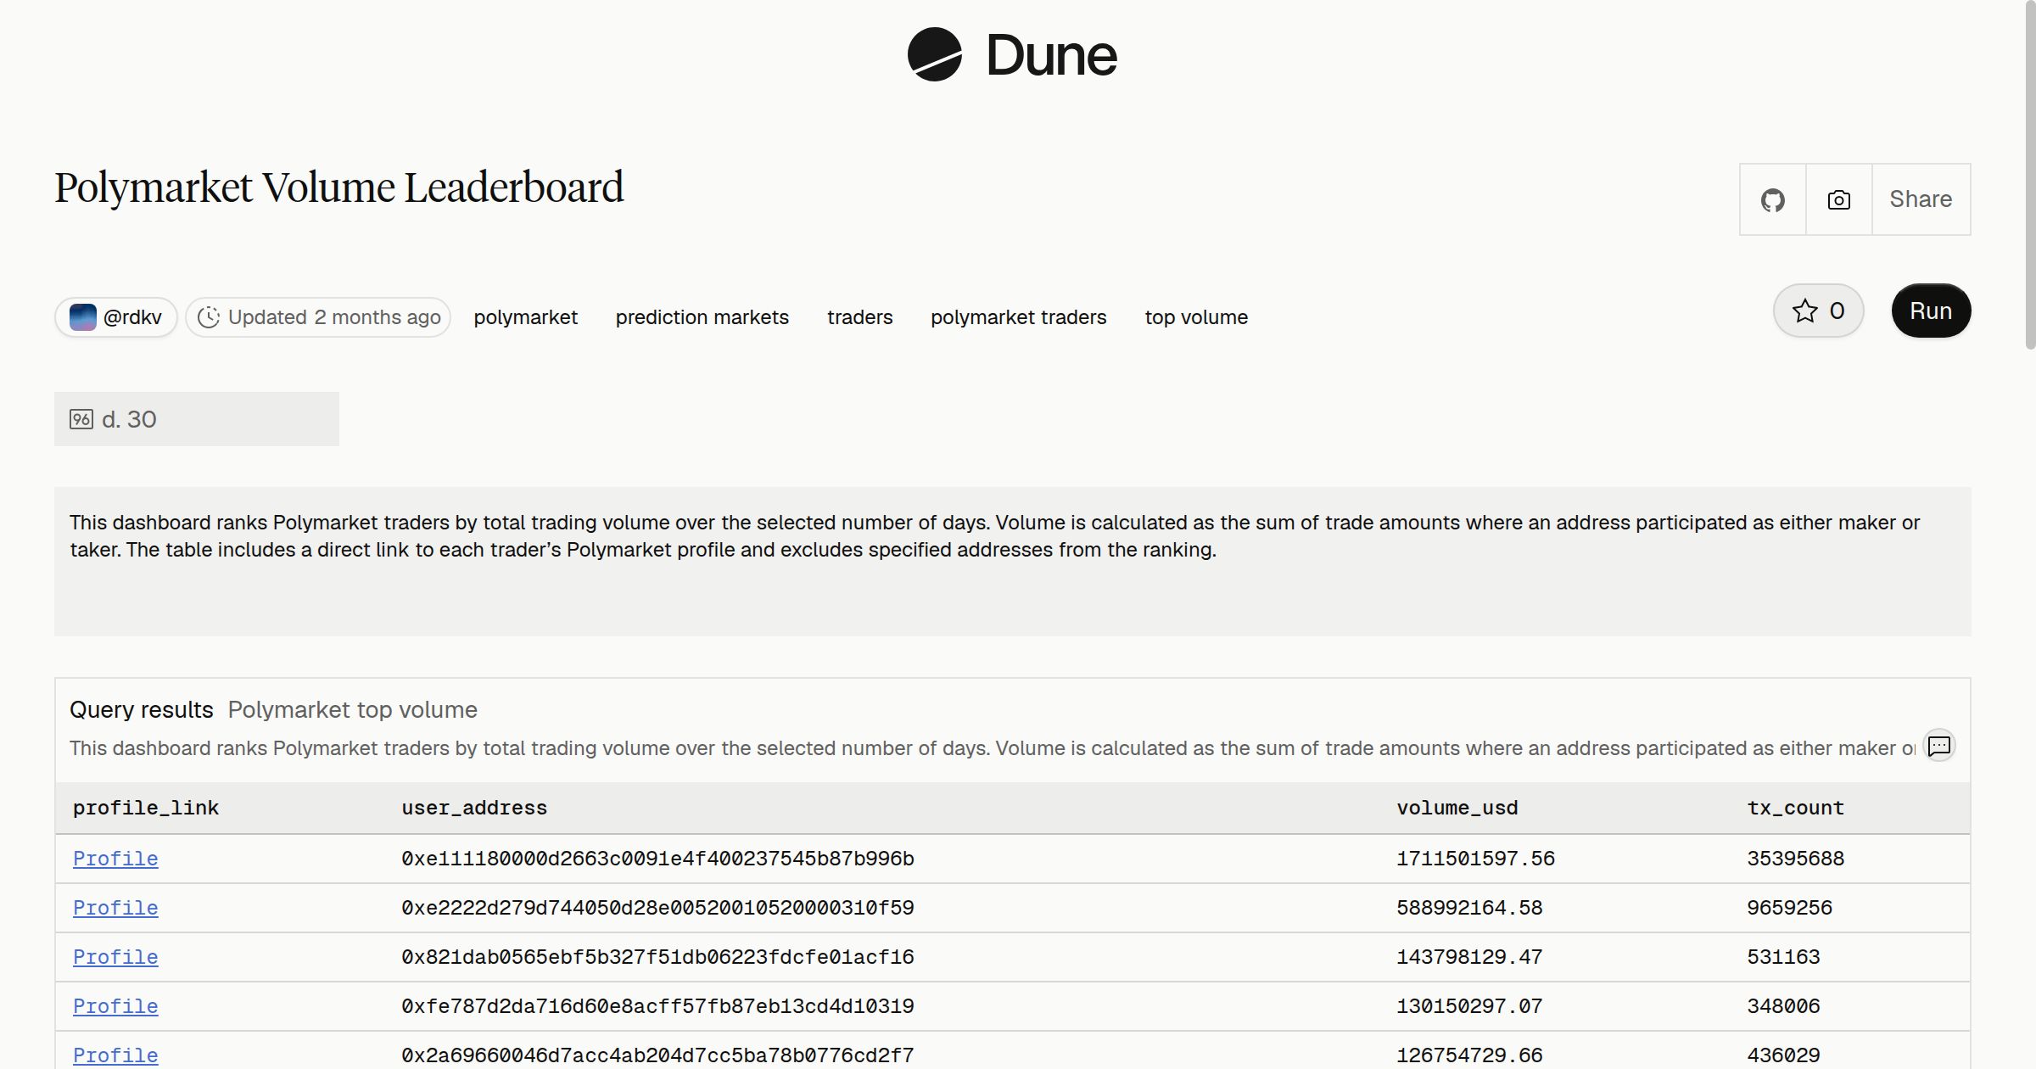Screen dimensions: 2036x1069
Task: Sort by tx_count column header
Action: (1795, 808)
